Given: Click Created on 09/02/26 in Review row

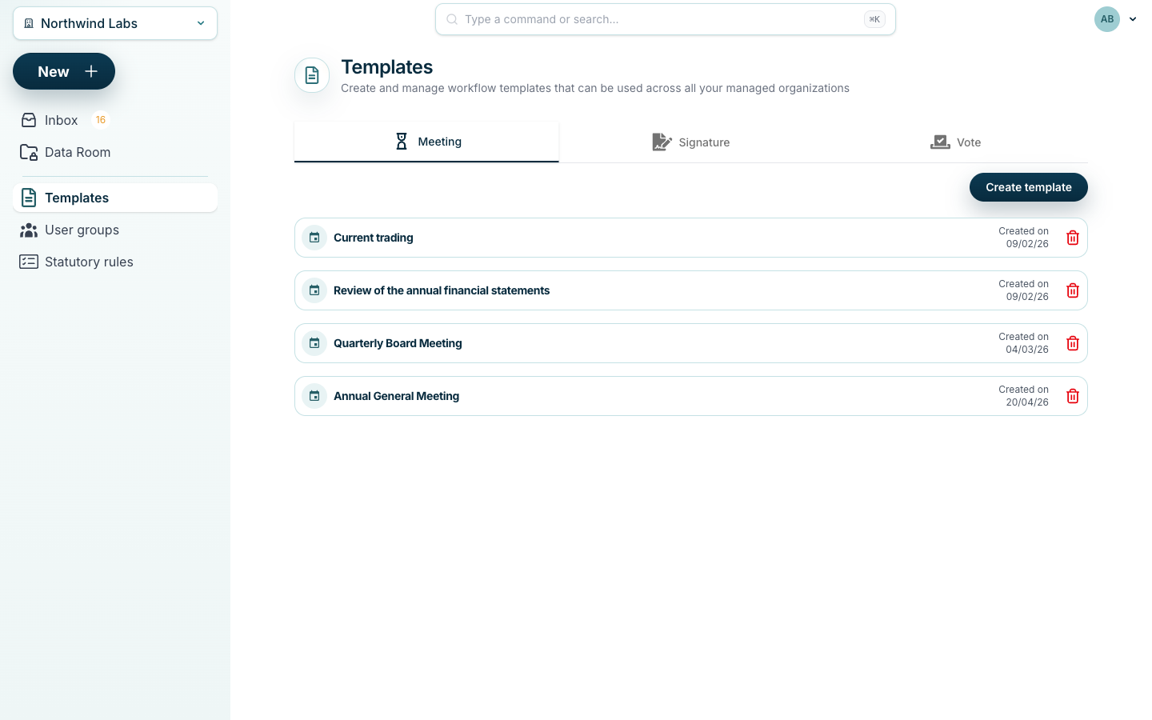Looking at the screenshot, I should pos(1023,290).
